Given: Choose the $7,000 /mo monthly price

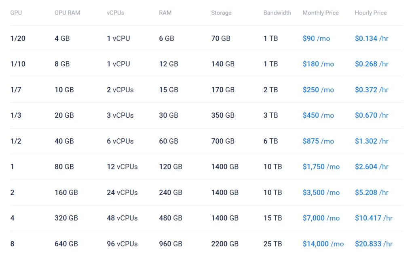Looking at the screenshot, I should tap(321, 218).
